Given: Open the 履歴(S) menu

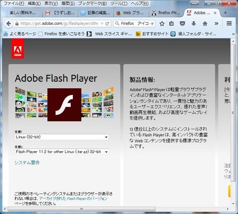Looking at the screenshot, I should (68, 3).
